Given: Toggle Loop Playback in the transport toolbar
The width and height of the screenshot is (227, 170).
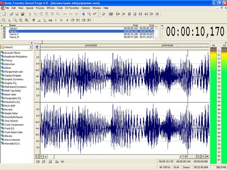Looking at the screenshot, I should pyautogui.click(x=111, y=14).
